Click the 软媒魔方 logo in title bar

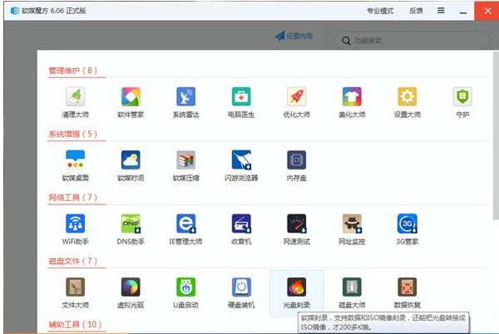pyautogui.click(x=15, y=11)
